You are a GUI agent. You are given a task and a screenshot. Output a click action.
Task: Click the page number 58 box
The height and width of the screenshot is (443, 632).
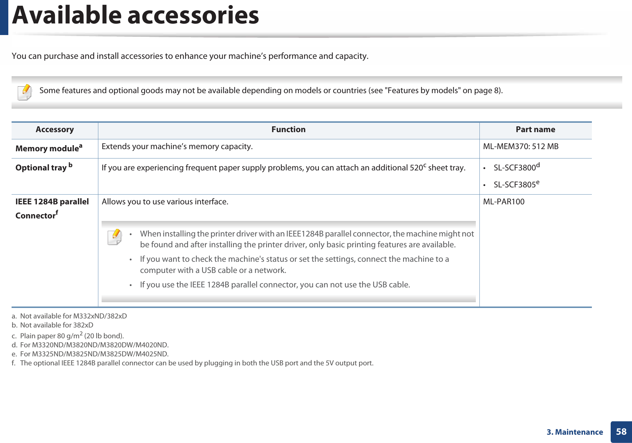[621, 432]
